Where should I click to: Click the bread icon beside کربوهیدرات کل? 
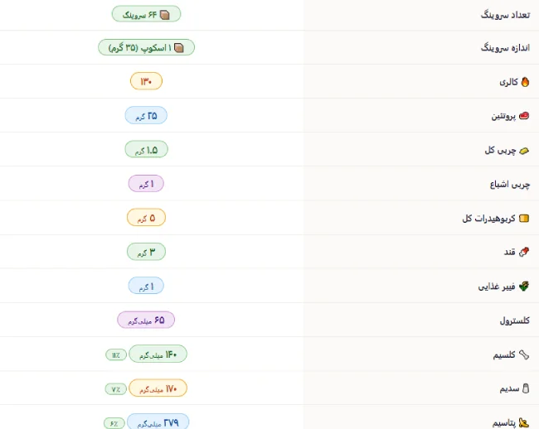click(x=524, y=219)
